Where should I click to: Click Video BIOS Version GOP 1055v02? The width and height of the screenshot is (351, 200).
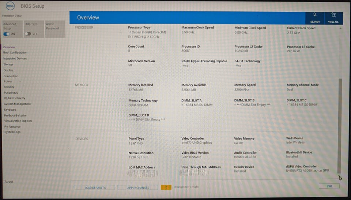191,157
